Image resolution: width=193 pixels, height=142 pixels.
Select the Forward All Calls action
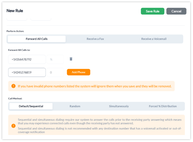click(x=36, y=39)
